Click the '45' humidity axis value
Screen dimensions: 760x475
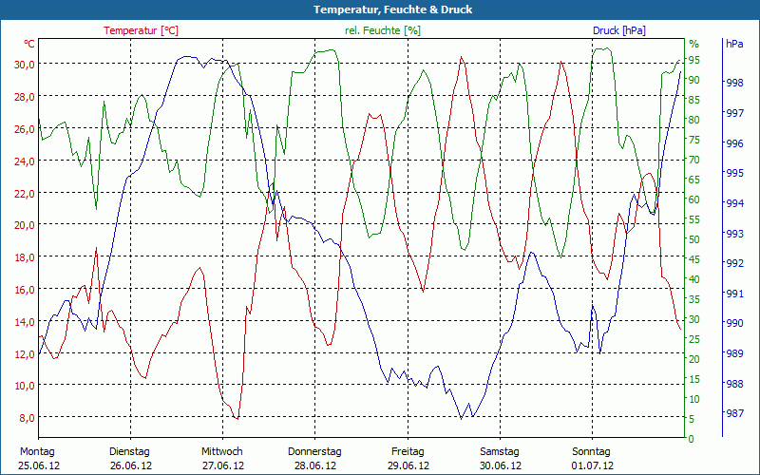694,259
